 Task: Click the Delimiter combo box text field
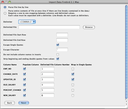[26, 22]
